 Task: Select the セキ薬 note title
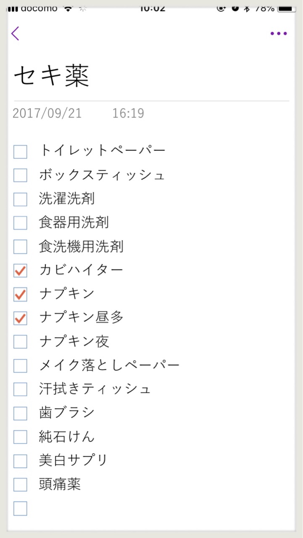(x=52, y=76)
